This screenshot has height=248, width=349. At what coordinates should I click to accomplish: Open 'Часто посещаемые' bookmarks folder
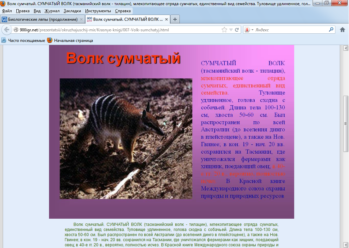click(x=23, y=41)
